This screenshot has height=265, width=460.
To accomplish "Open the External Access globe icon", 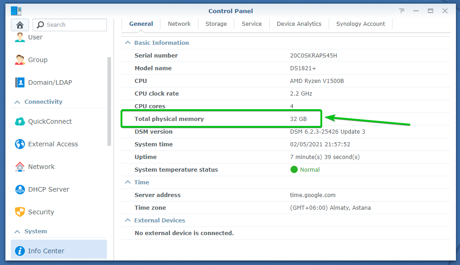I will click(x=20, y=144).
